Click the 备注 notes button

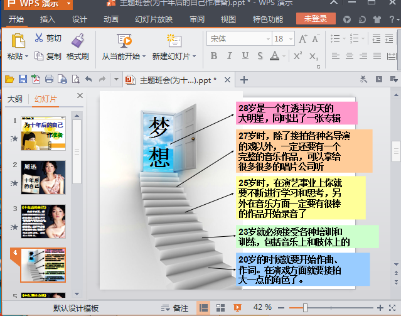point(174,308)
